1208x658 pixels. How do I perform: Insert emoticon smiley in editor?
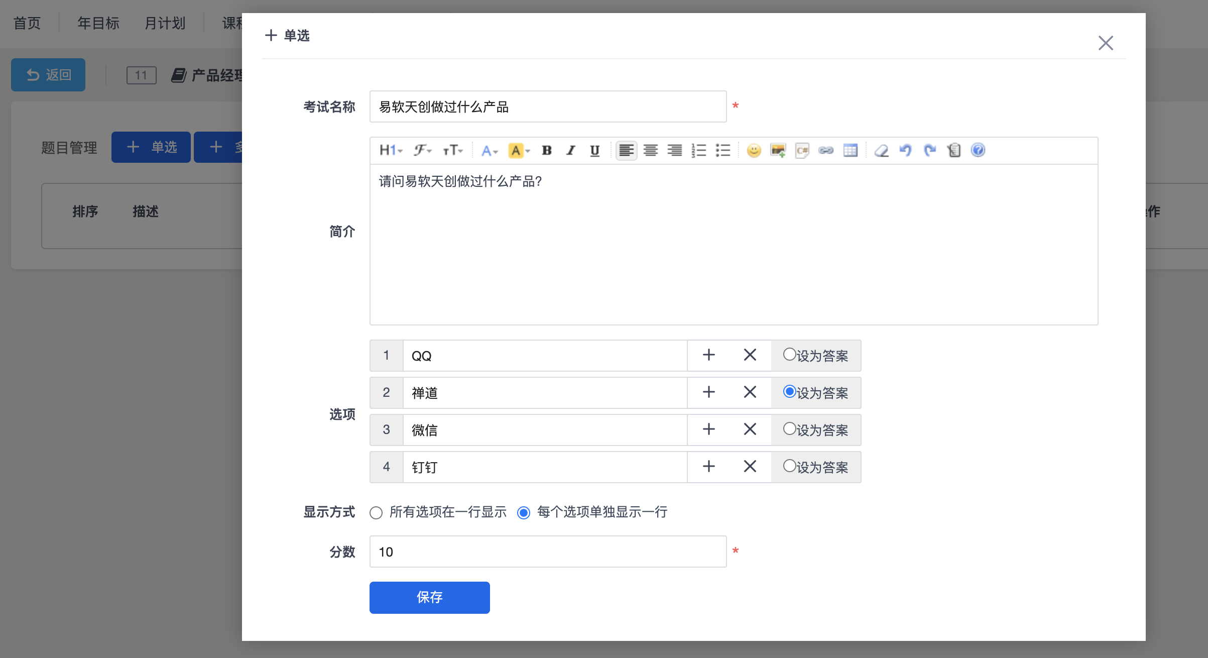(x=754, y=150)
